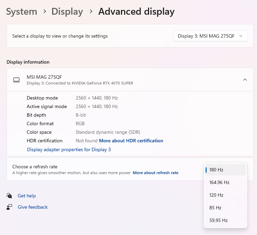Go back to System in breadcrumb
257x235 pixels.
pos(22,12)
